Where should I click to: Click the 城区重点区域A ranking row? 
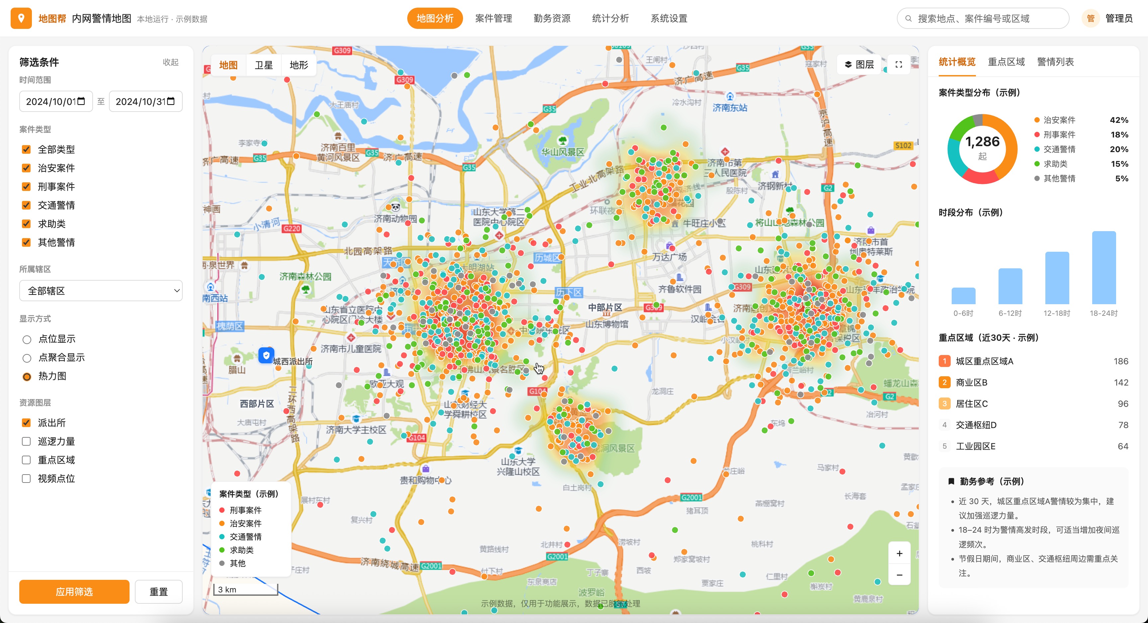tap(1033, 361)
